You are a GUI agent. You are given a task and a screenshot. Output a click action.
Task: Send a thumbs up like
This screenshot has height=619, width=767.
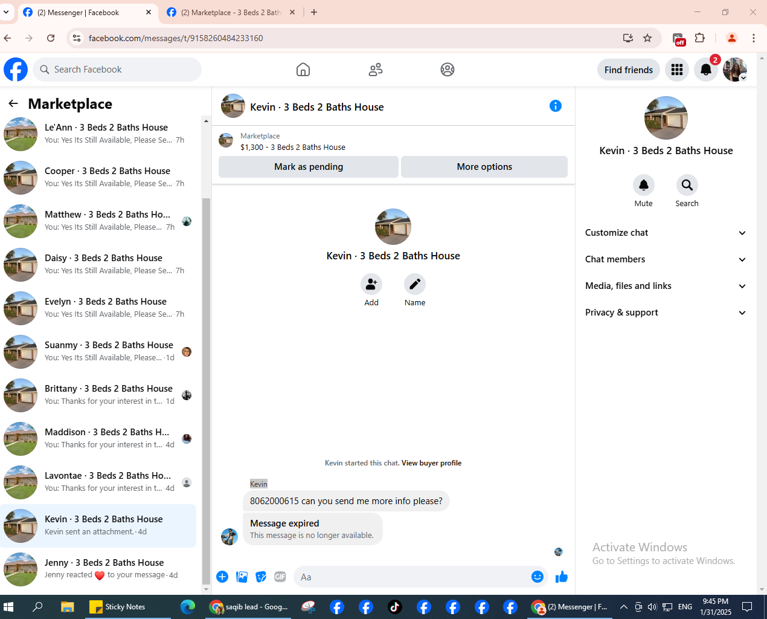562,577
